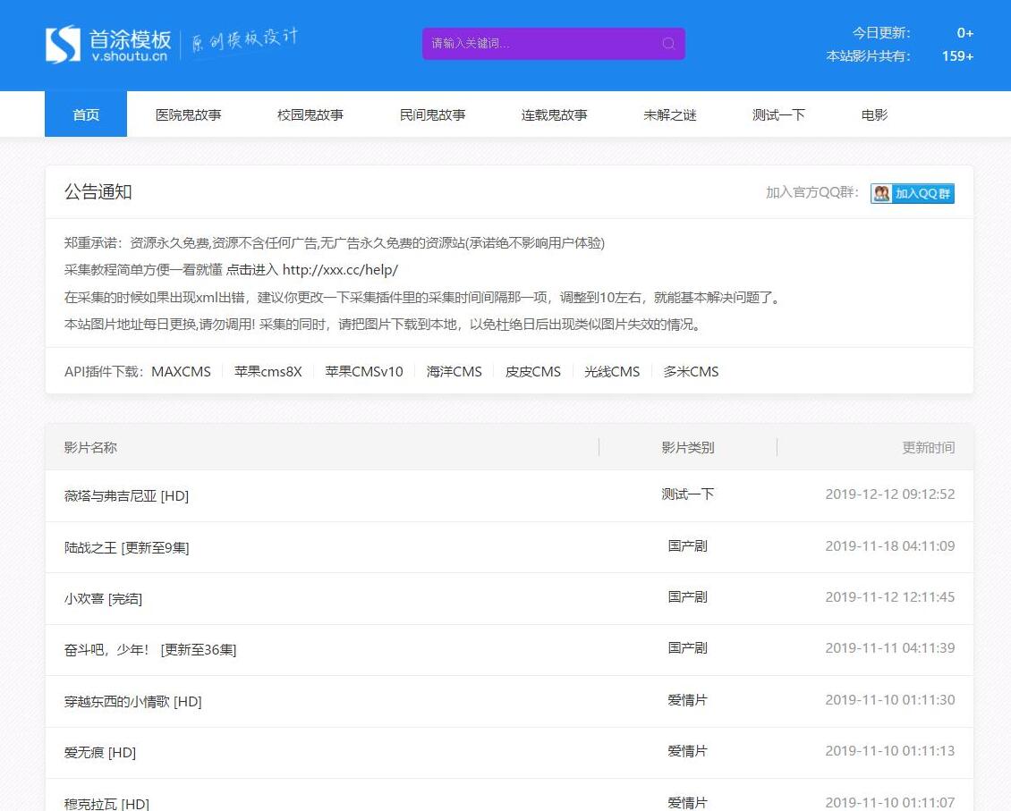Click the 更新时间 column header
Viewport: 1011px width, 811px height.
point(928,448)
